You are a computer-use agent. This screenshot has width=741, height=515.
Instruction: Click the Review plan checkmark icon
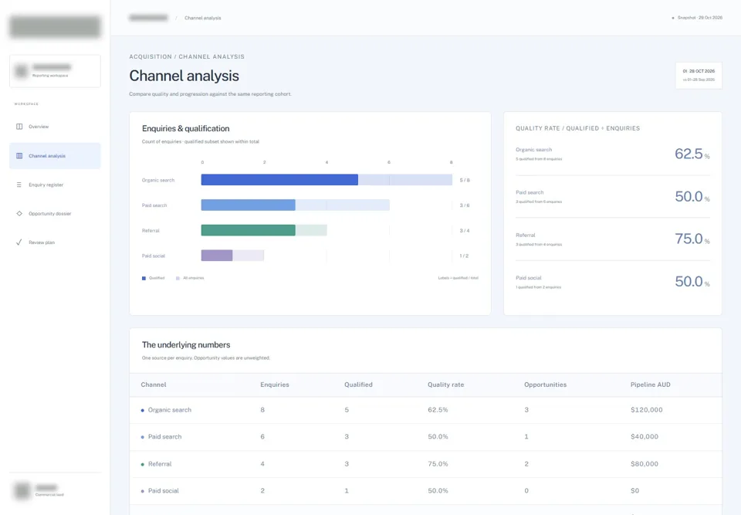pos(19,242)
